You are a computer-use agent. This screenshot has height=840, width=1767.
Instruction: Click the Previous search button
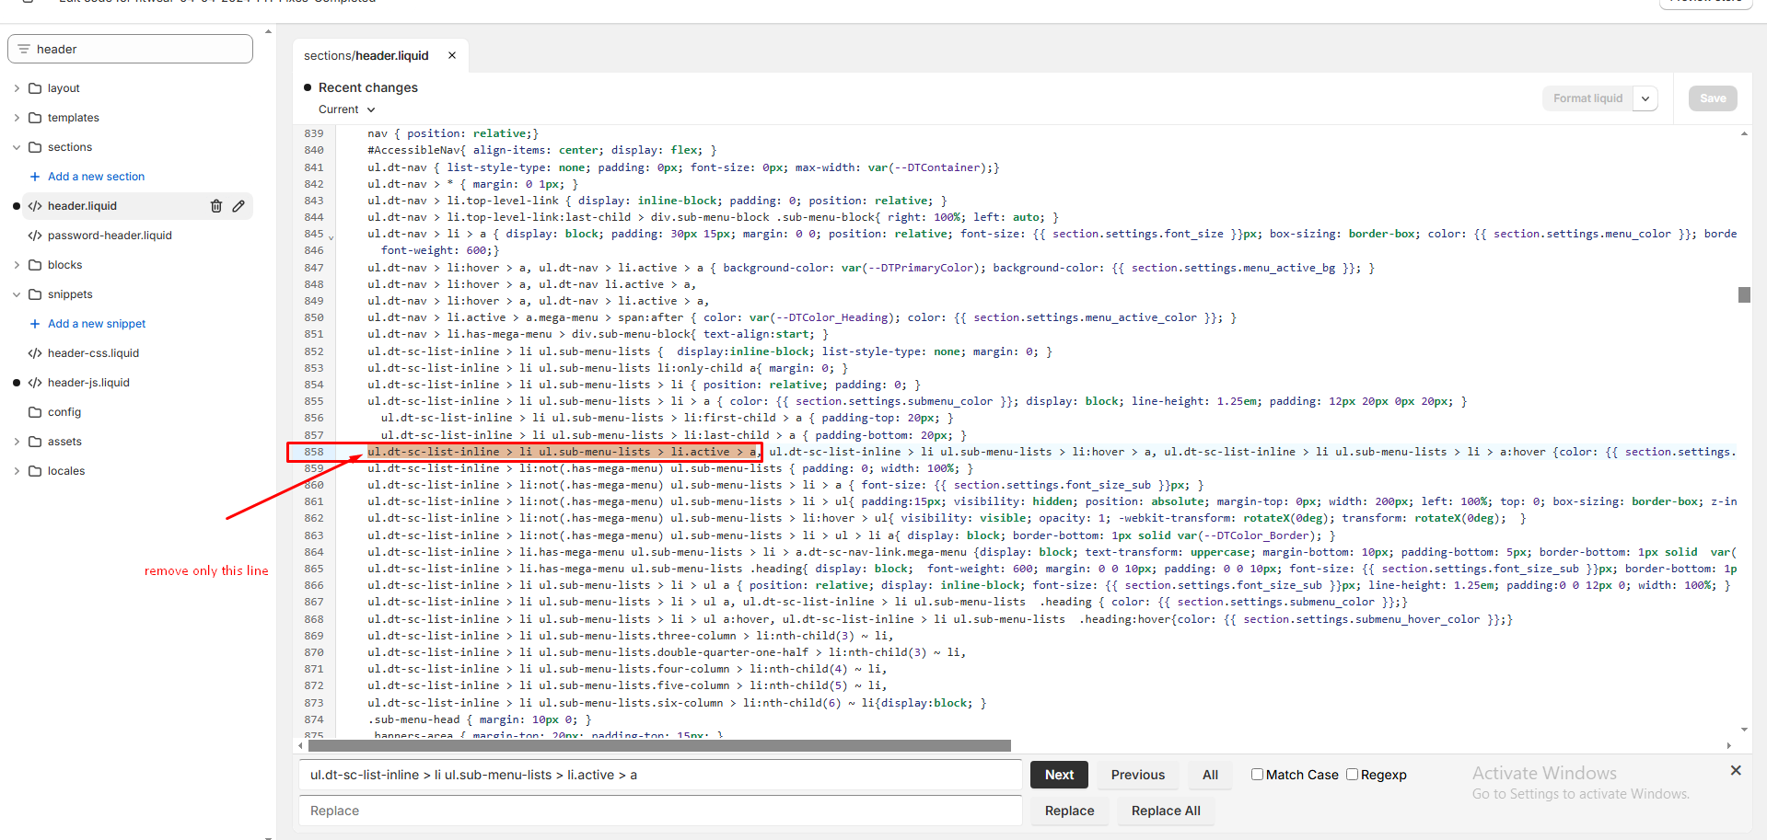(x=1138, y=775)
